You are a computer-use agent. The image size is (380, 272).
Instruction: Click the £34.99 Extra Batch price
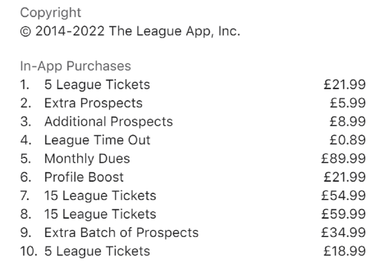click(344, 233)
